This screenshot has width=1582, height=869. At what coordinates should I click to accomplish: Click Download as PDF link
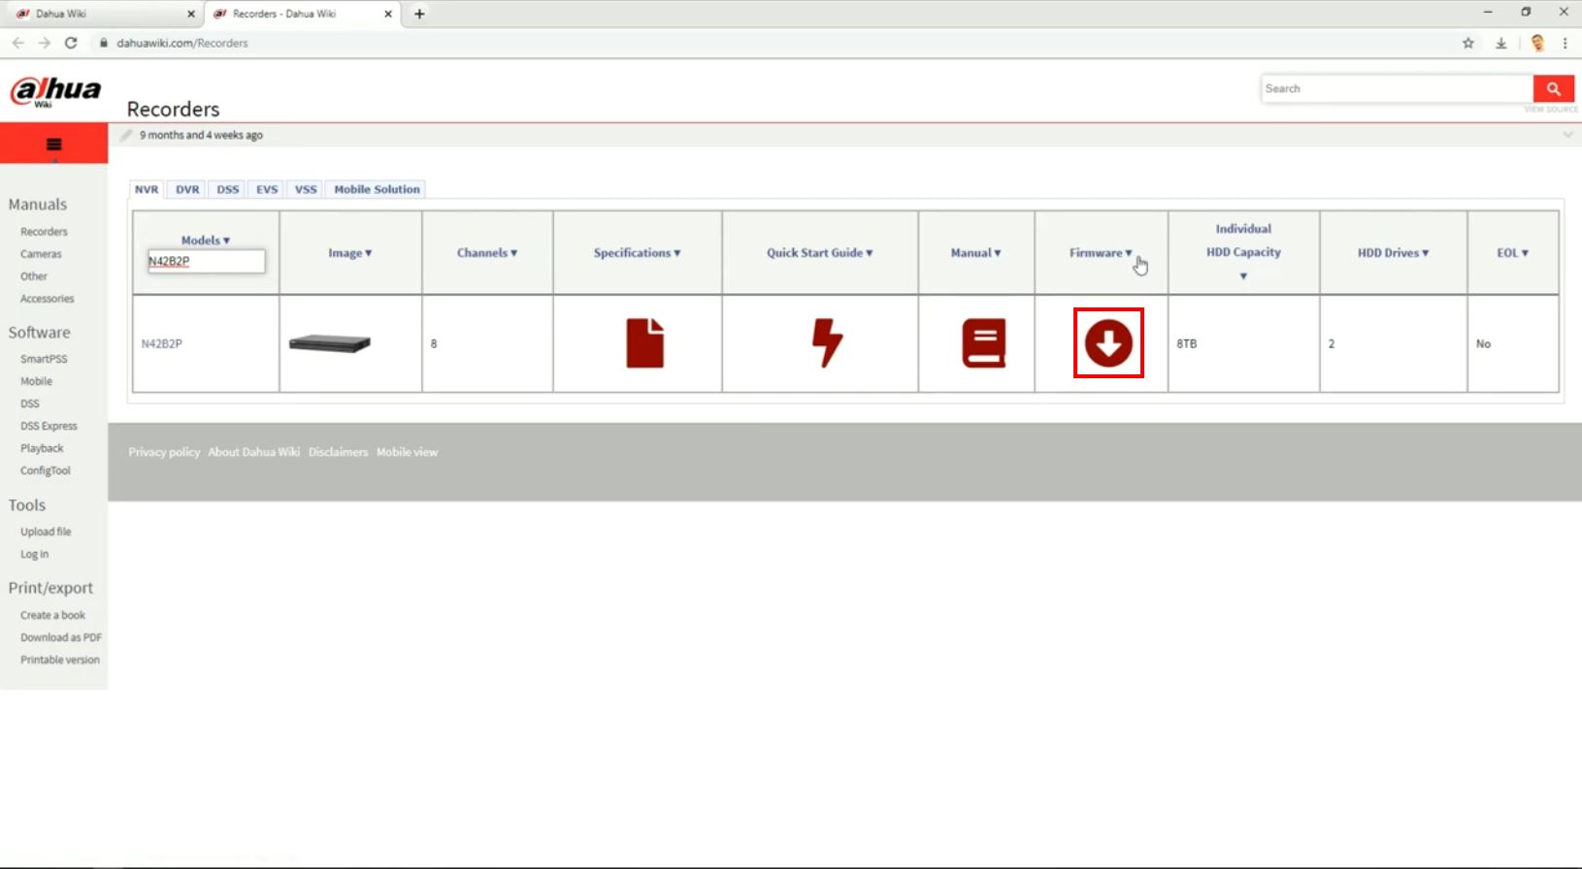[x=61, y=637]
